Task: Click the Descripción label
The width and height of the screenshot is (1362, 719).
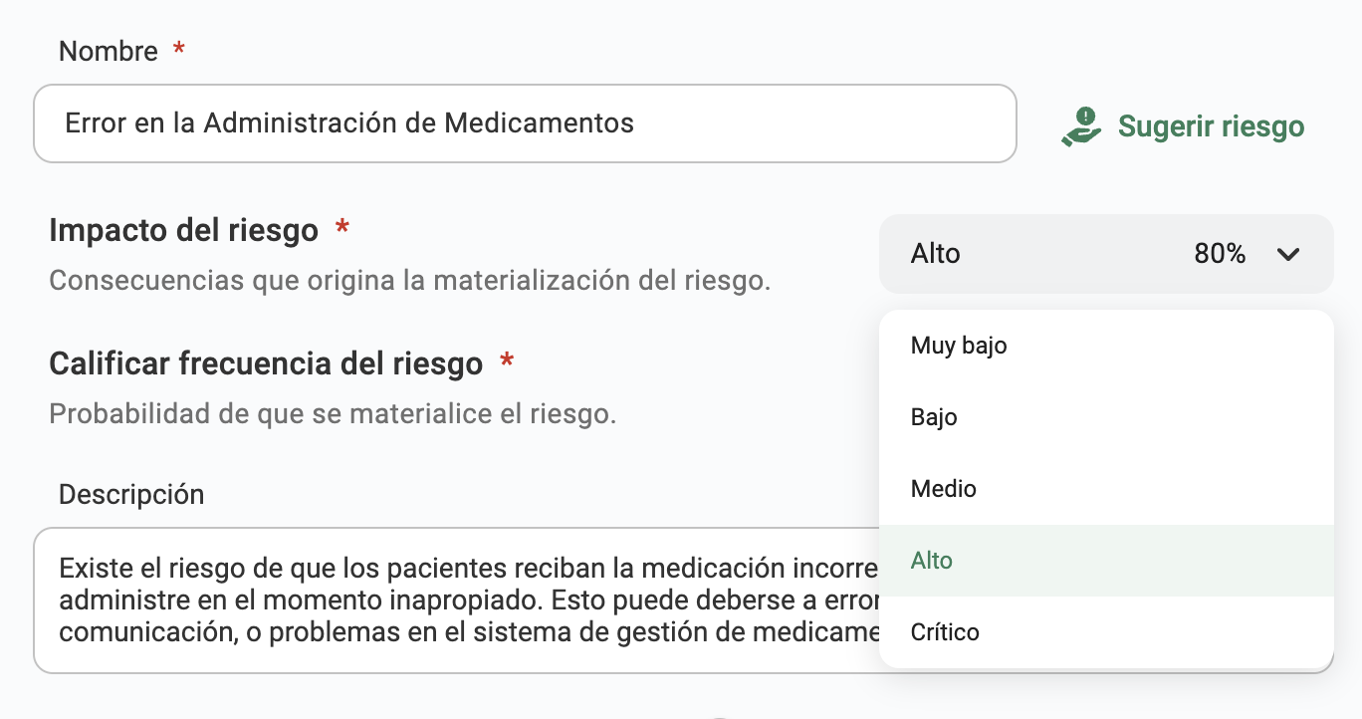Action: 131,494
